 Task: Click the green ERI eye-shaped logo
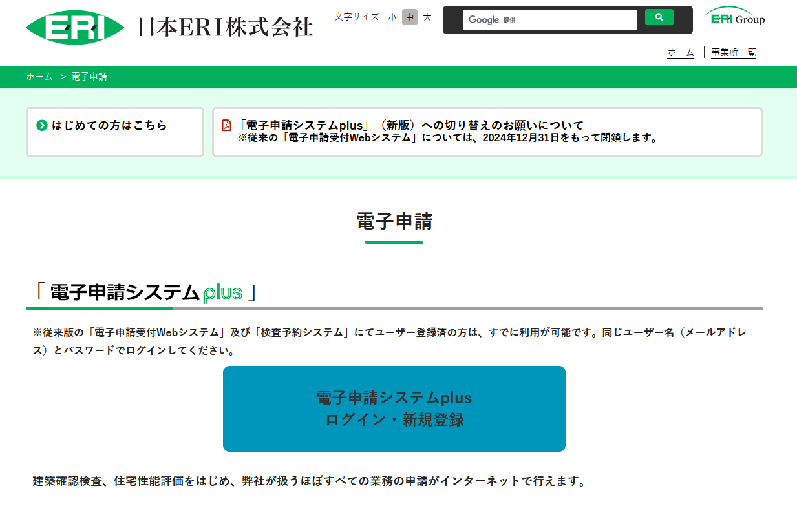pos(75,27)
